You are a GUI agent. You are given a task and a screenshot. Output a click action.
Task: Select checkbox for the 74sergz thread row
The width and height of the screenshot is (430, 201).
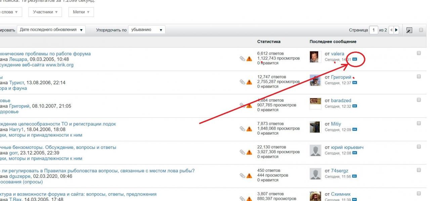coord(419,170)
